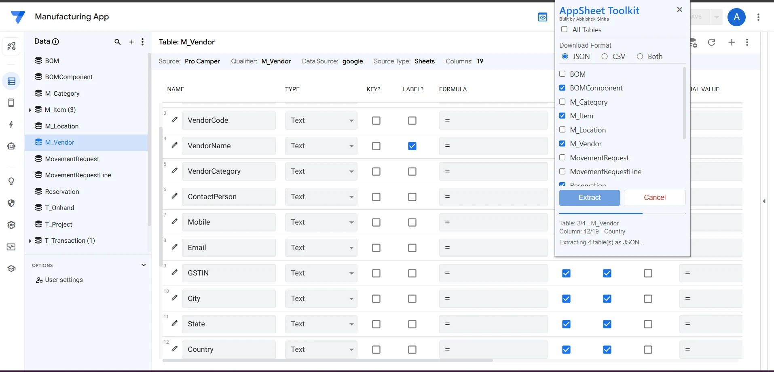Open the Manage monitor sidebar icon
Image resolution: width=774 pixels, height=372 pixels.
click(x=11, y=247)
